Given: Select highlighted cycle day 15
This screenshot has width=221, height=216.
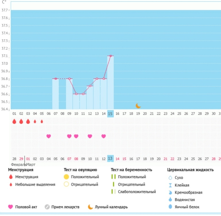Looking at the screenshot, I should coord(110,114).
